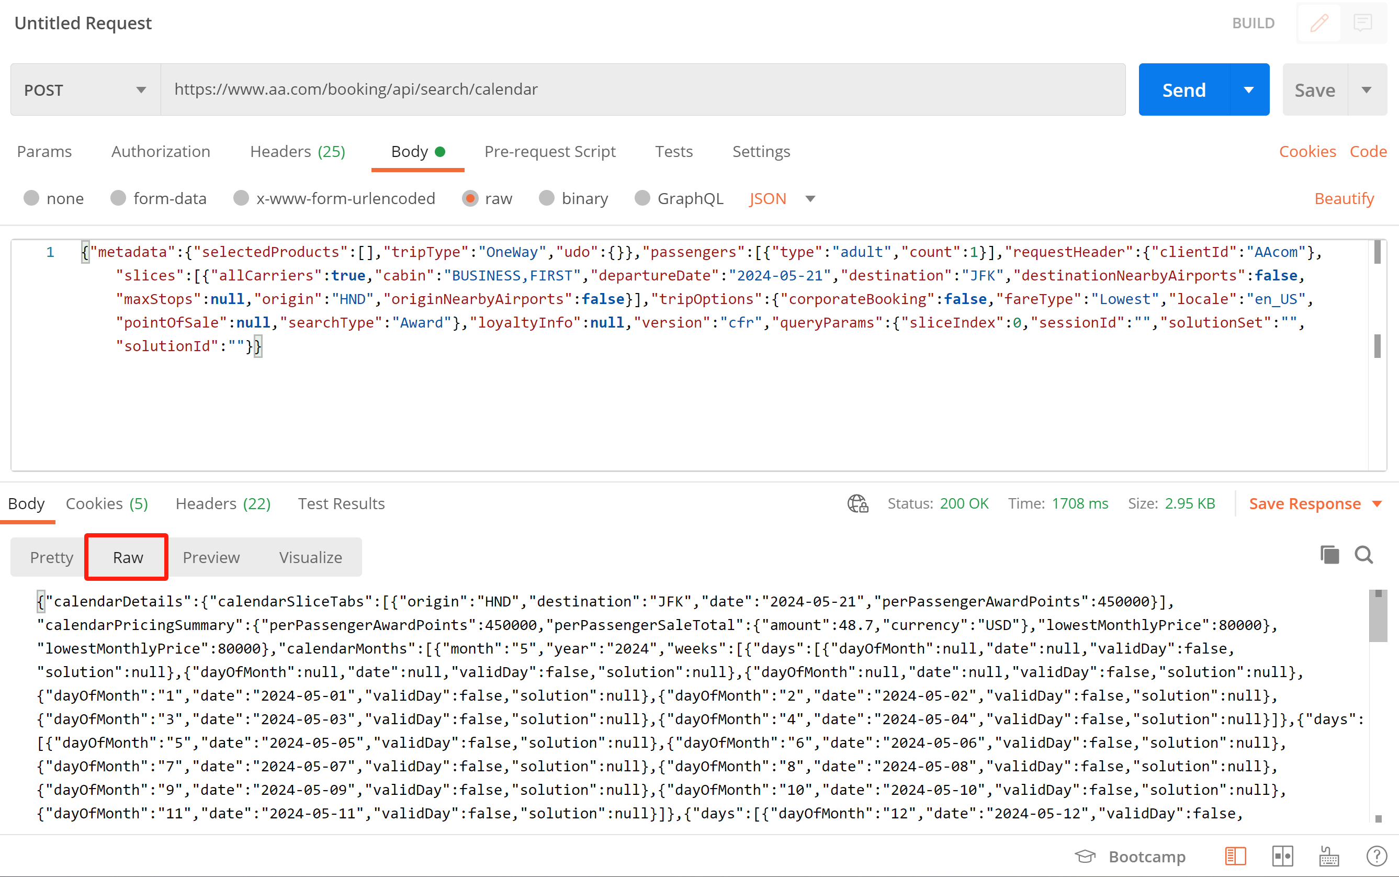Expand the Send button dropdown arrow
The height and width of the screenshot is (877, 1399).
coord(1249,89)
